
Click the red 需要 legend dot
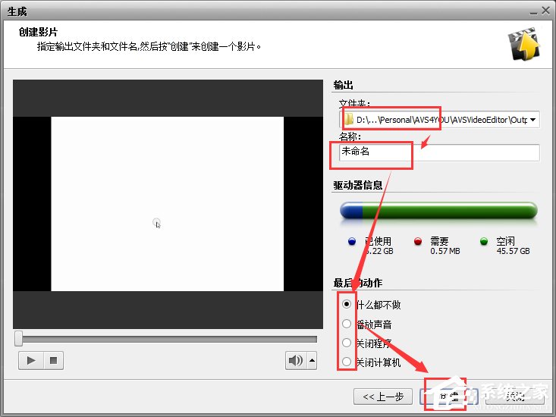pyautogui.click(x=418, y=242)
